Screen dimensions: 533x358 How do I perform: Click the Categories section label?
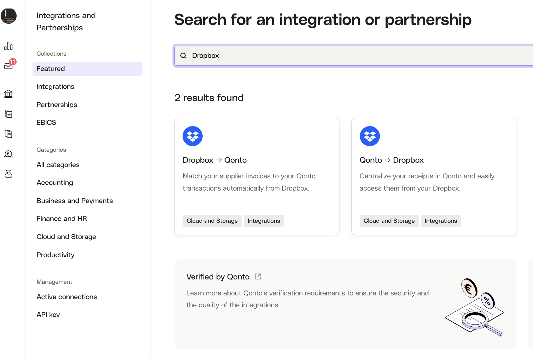click(x=51, y=150)
